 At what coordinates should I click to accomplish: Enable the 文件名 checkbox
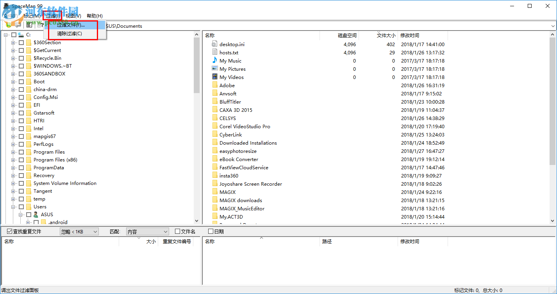point(178,231)
